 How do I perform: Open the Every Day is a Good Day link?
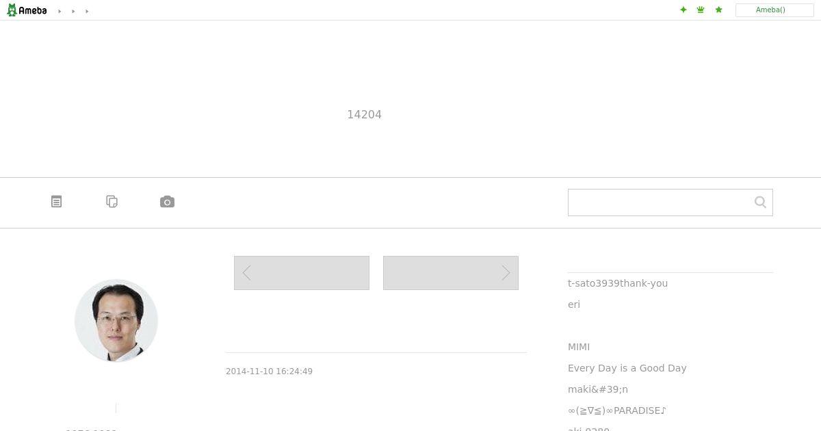(627, 368)
